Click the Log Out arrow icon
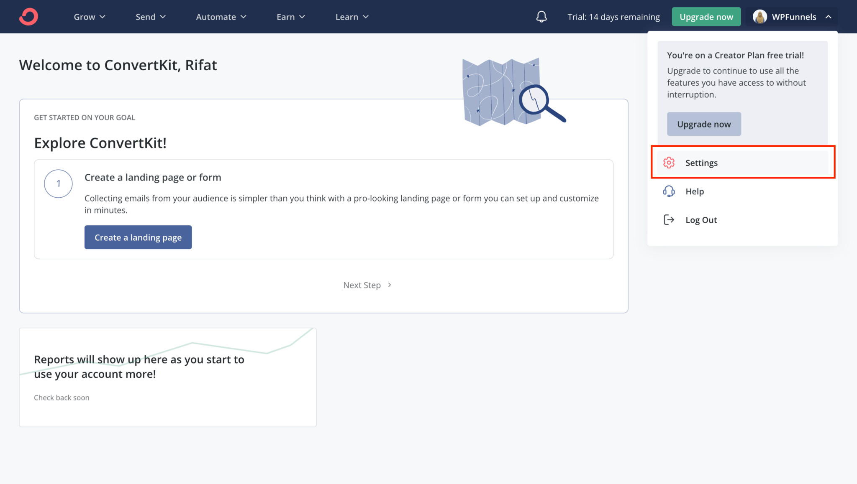The height and width of the screenshot is (484, 857). (669, 219)
